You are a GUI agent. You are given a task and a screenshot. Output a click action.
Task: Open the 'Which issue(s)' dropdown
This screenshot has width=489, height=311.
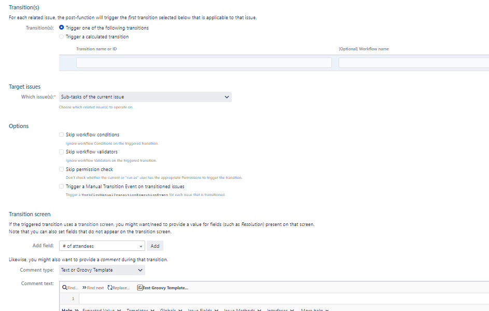click(x=145, y=97)
